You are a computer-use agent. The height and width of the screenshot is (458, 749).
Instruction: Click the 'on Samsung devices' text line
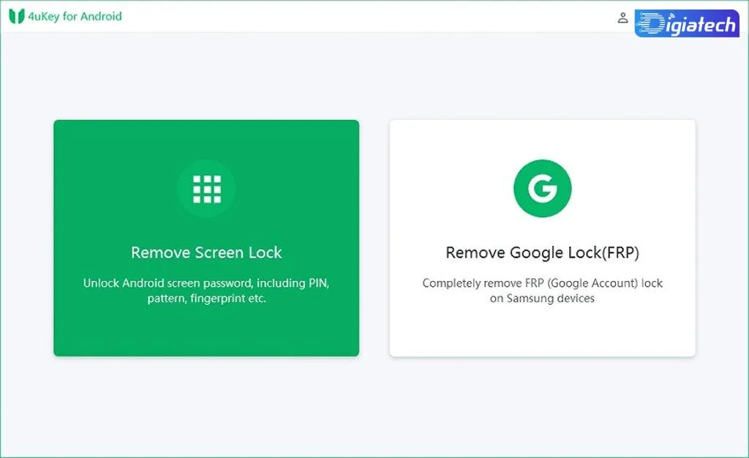(542, 299)
